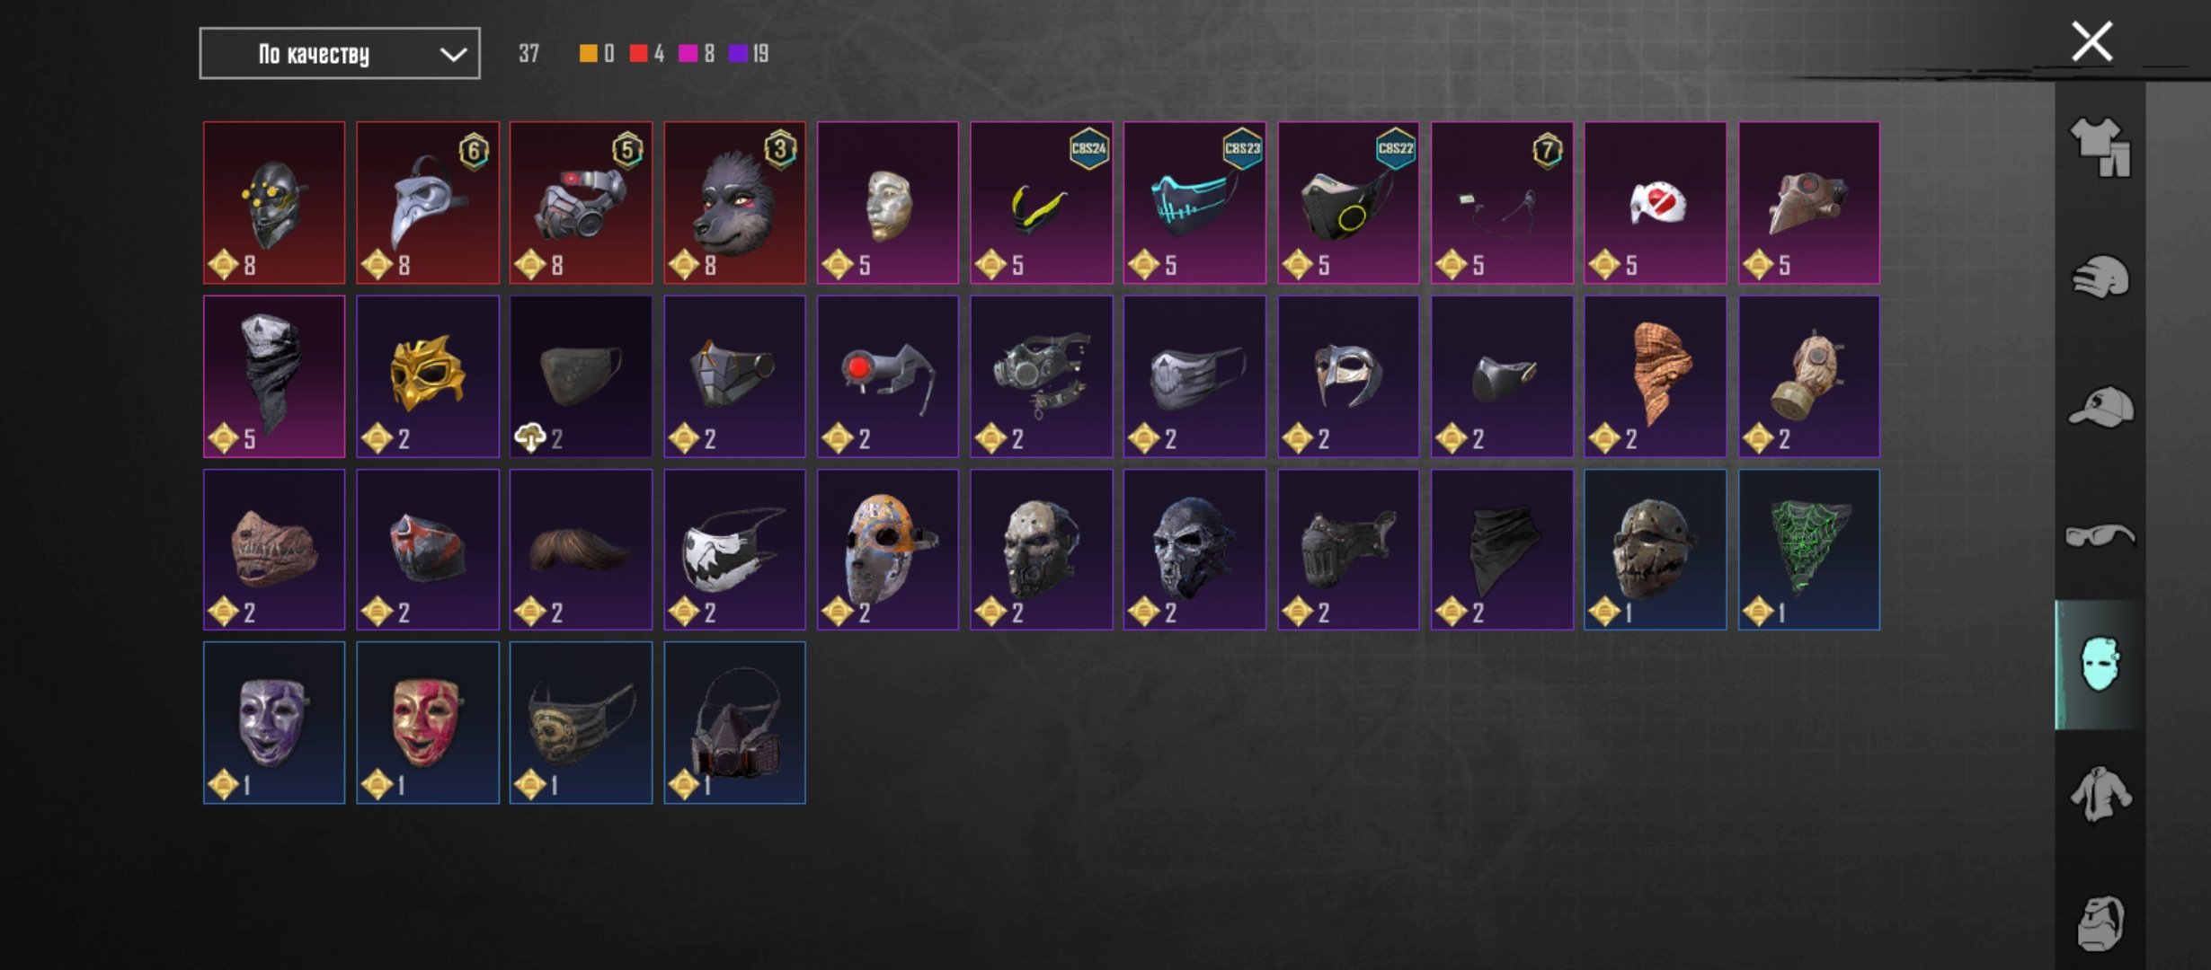Close the inventory with the X icon
This screenshot has width=2211, height=970.
[2091, 42]
